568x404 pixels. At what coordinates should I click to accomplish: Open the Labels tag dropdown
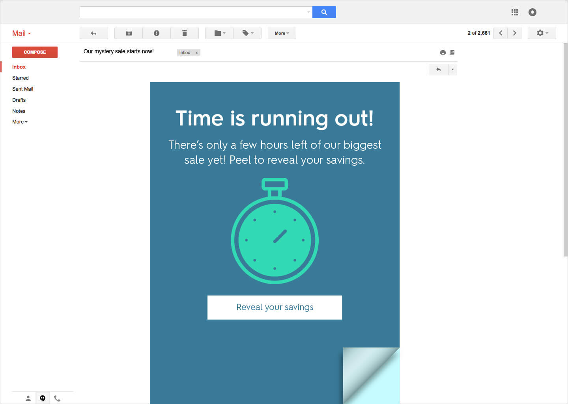pos(247,33)
